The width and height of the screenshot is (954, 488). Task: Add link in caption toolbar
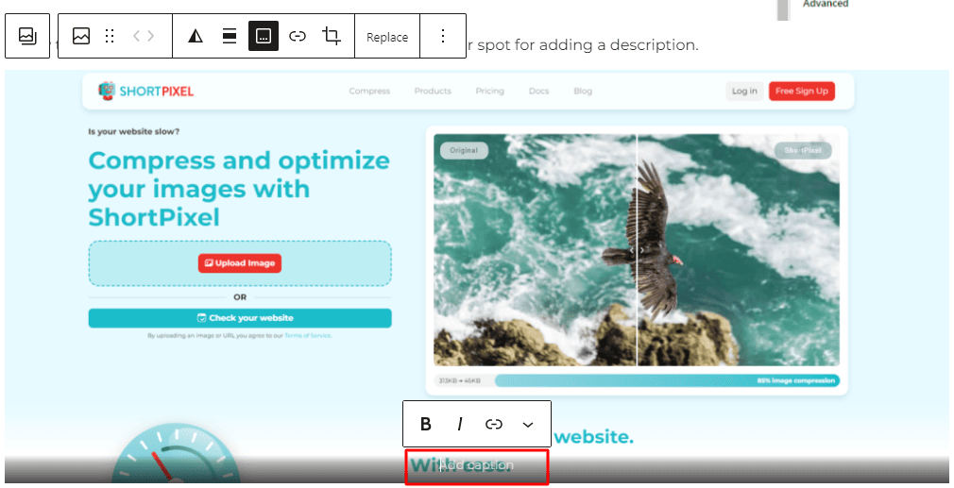tap(494, 424)
